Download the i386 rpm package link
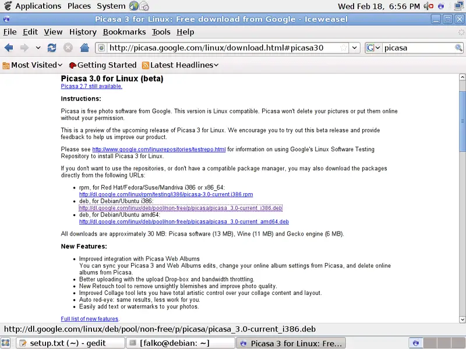Image resolution: width=466 pixels, height=349 pixels. [x=166, y=194]
